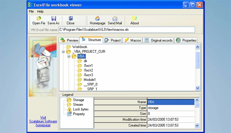Click the Type value 'storage'
This screenshot has height=133, width=231.
tap(171, 108)
